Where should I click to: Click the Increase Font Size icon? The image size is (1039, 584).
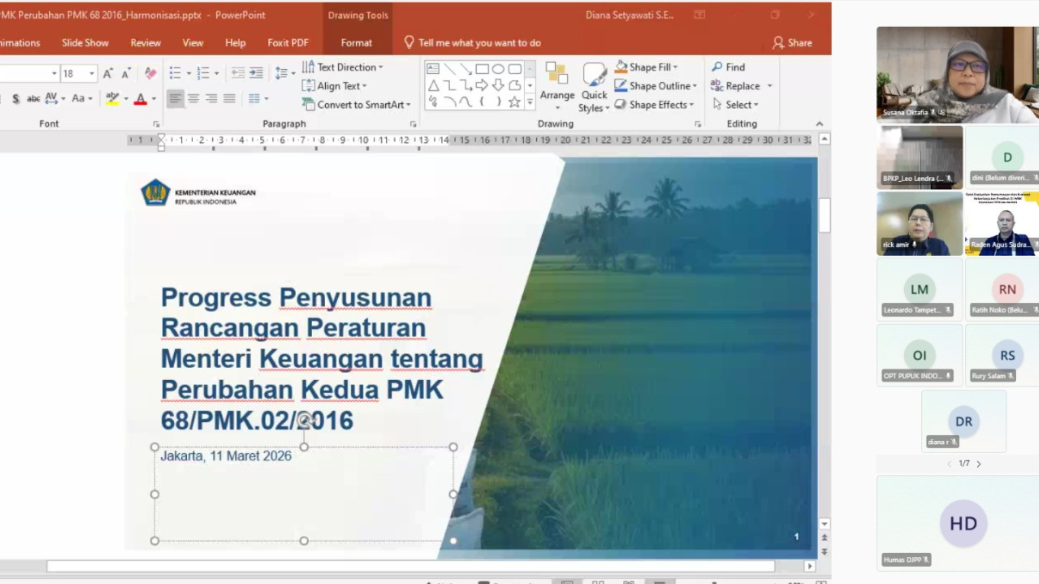tap(108, 73)
